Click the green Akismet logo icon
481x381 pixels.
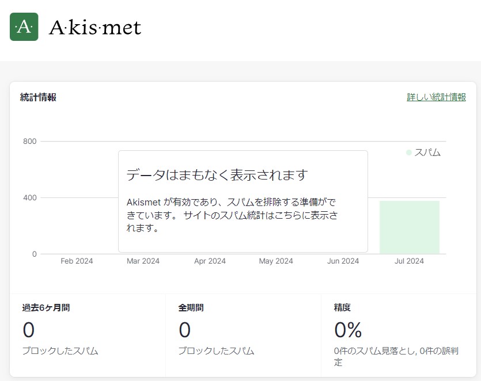pyautogui.click(x=24, y=27)
